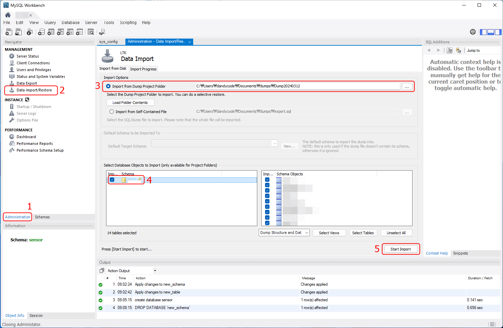This screenshot has height=328, width=503.
Task: Open the Dump Structure and Data dropdown
Action: (284, 233)
